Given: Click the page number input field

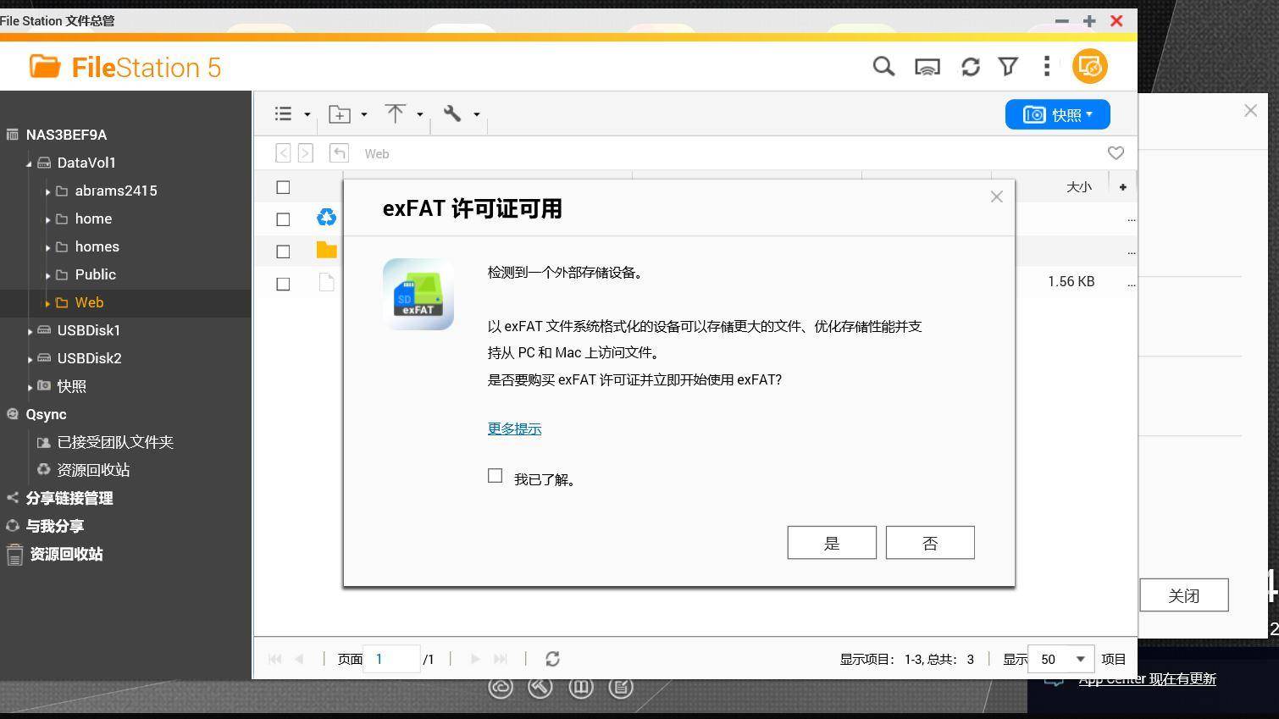Looking at the screenshot, I should click(392, 658).
